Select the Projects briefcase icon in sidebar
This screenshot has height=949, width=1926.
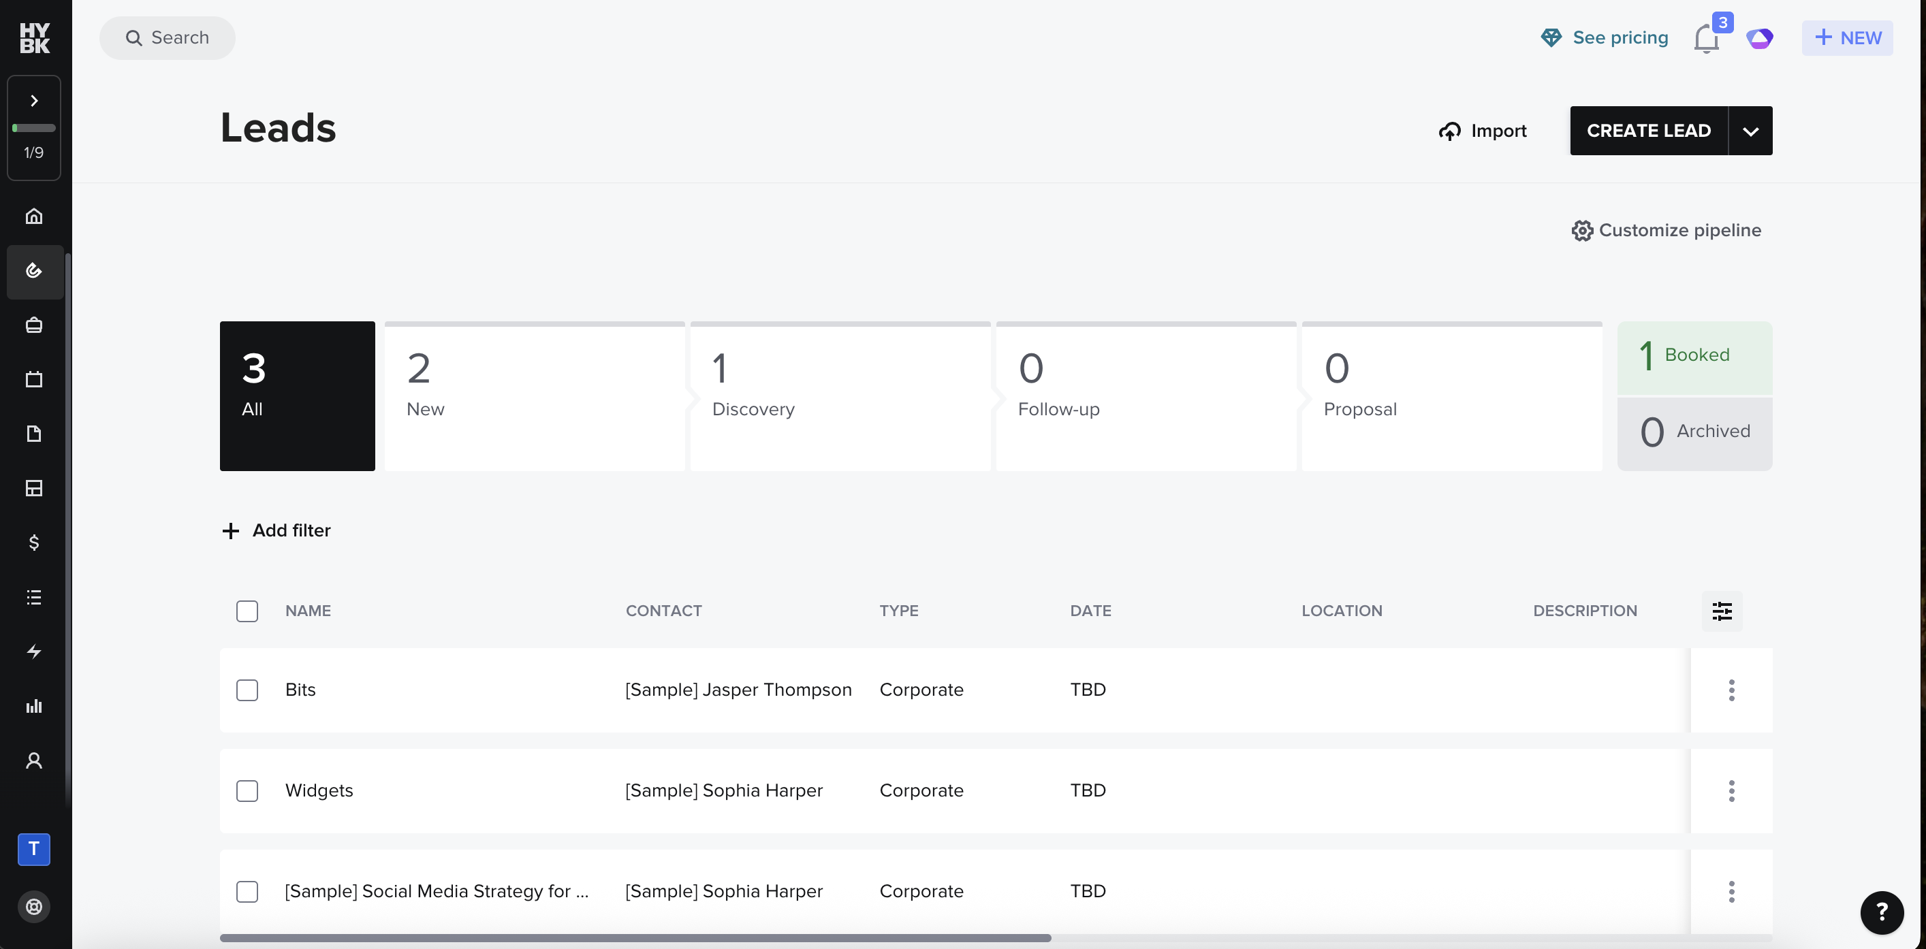click(x=33, y=325)
